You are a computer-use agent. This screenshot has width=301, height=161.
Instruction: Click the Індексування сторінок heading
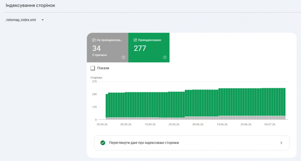click(x=30, y=5)
